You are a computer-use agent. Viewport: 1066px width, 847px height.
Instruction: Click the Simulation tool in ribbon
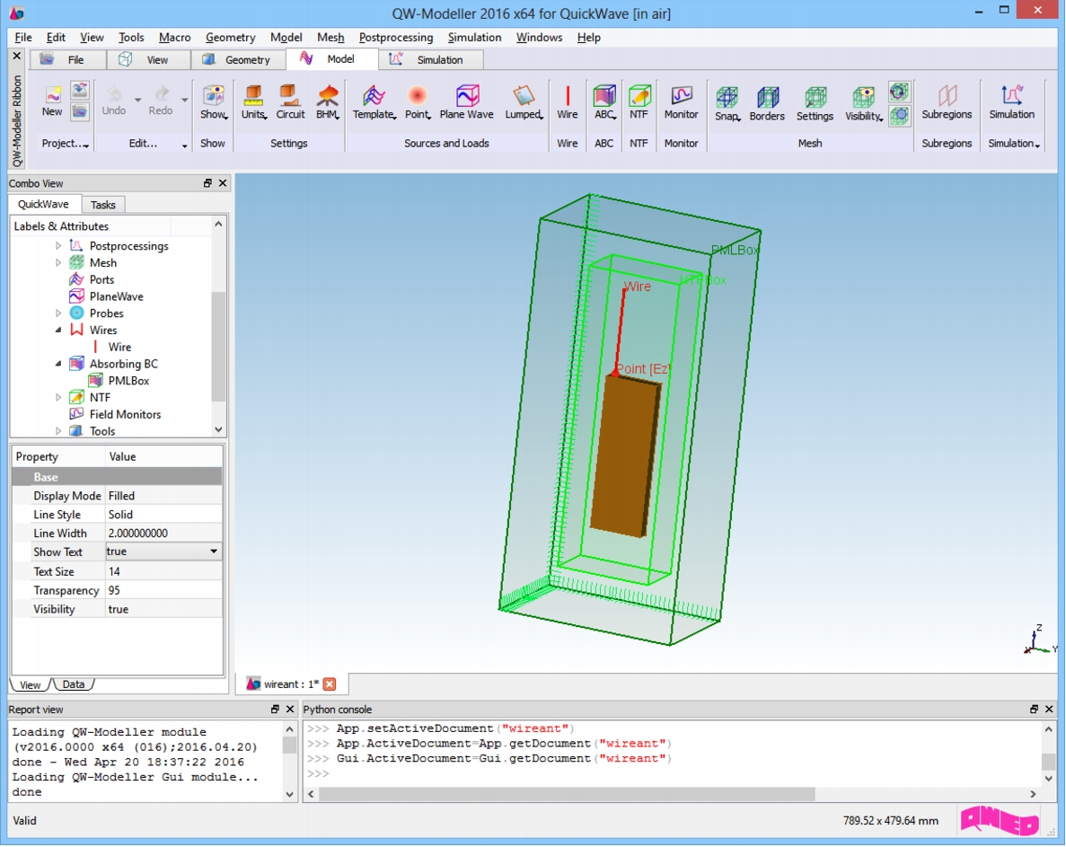pyautogui.click(x=1011, y=102)
